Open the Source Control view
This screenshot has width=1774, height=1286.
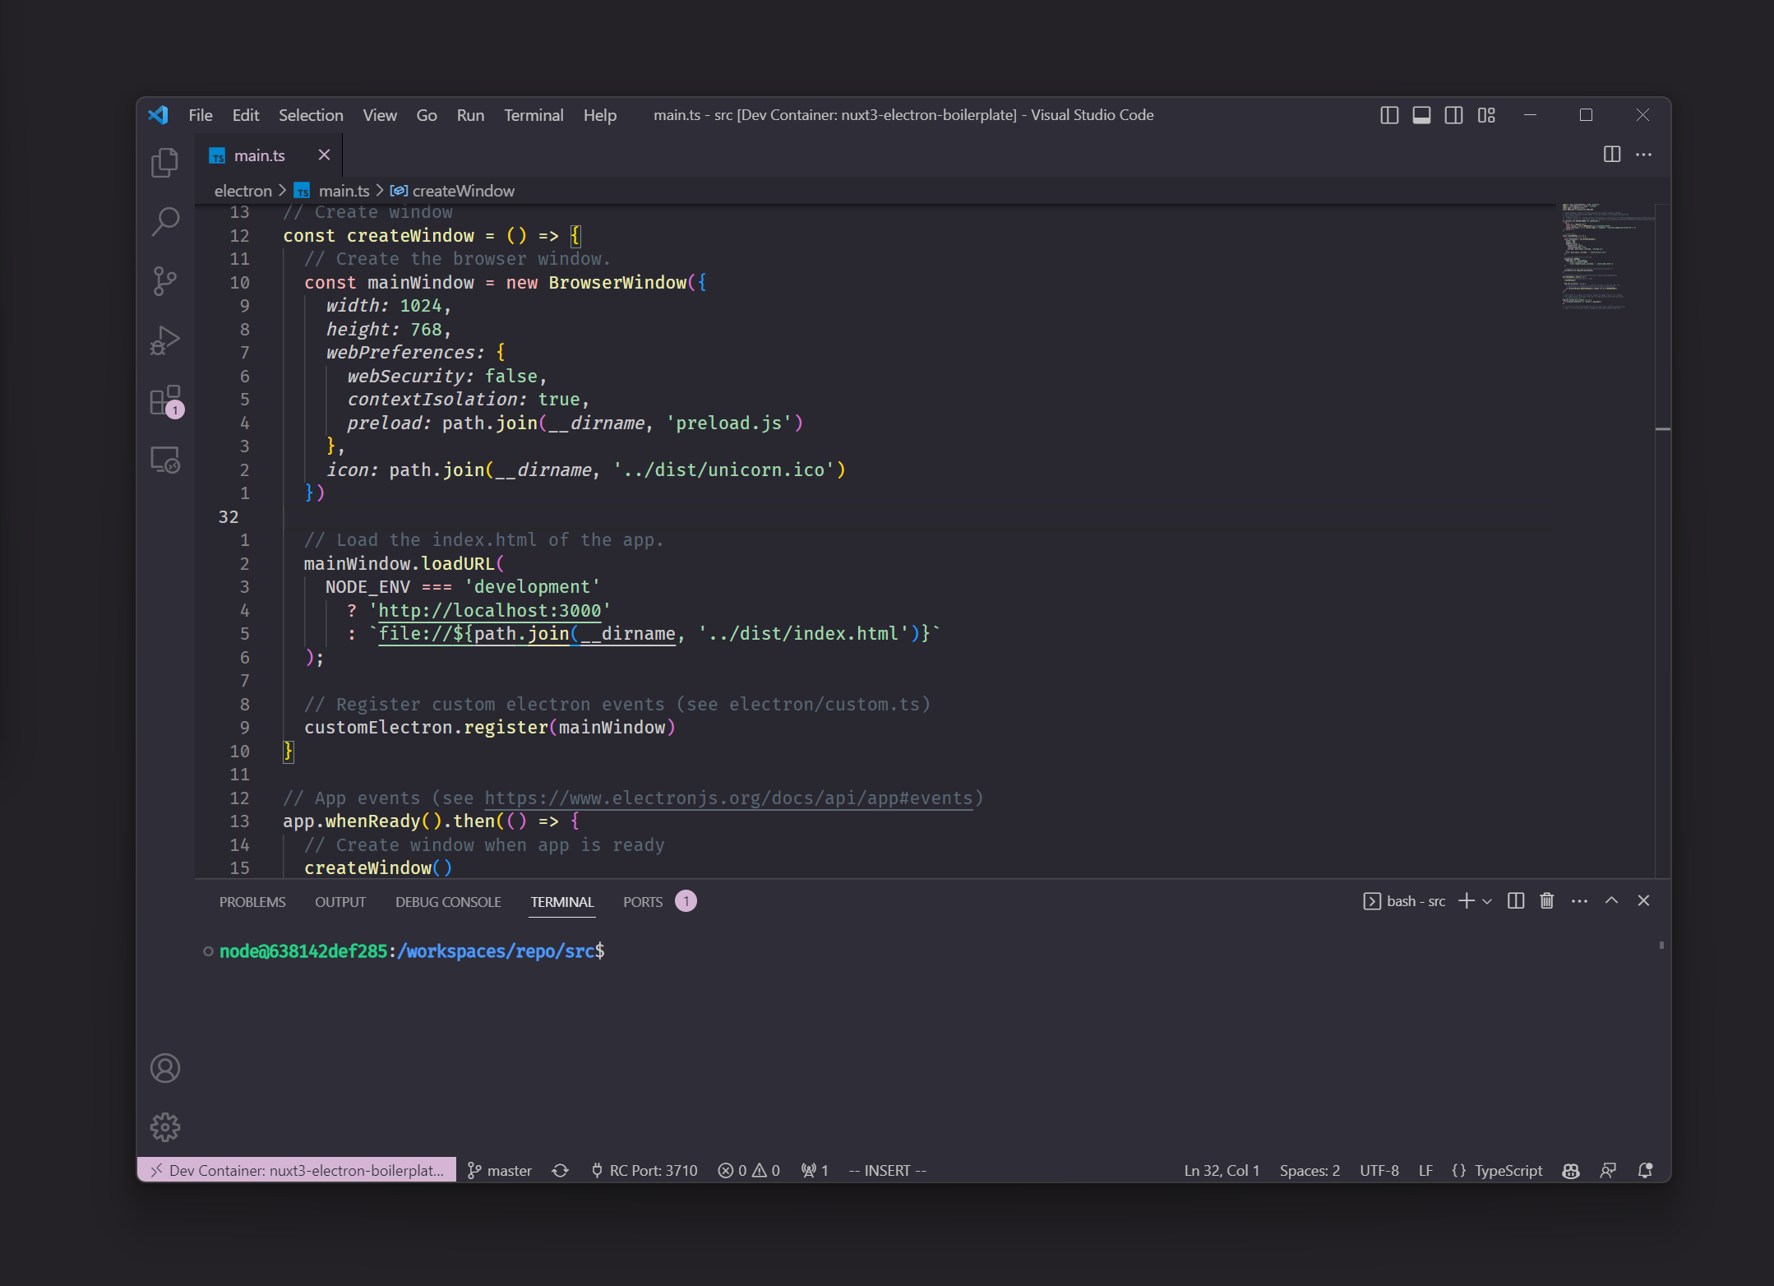(x=164, y=281)
